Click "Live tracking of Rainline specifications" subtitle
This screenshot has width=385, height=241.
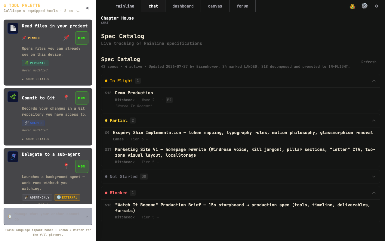coord(151,43)
